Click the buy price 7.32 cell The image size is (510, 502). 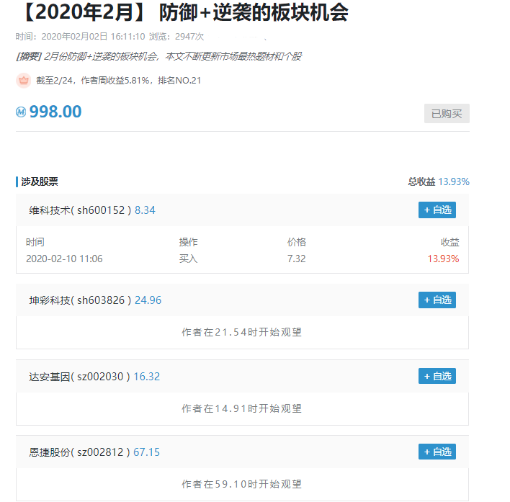(x=296, y=259)
